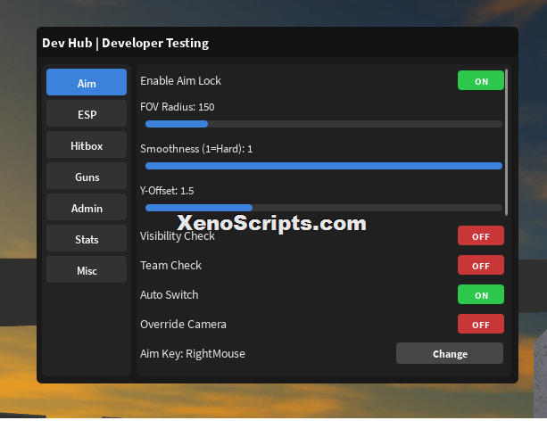Click the Y-Offset slider track

pyautogui.click(x=324, y=208)
